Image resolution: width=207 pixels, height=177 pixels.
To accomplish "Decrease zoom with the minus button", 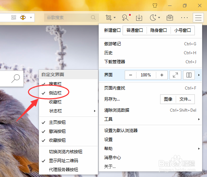I will point(131,75).
